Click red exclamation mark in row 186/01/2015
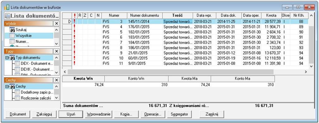The width and height of the screenshot is (319, 123). tap(74, 48)
